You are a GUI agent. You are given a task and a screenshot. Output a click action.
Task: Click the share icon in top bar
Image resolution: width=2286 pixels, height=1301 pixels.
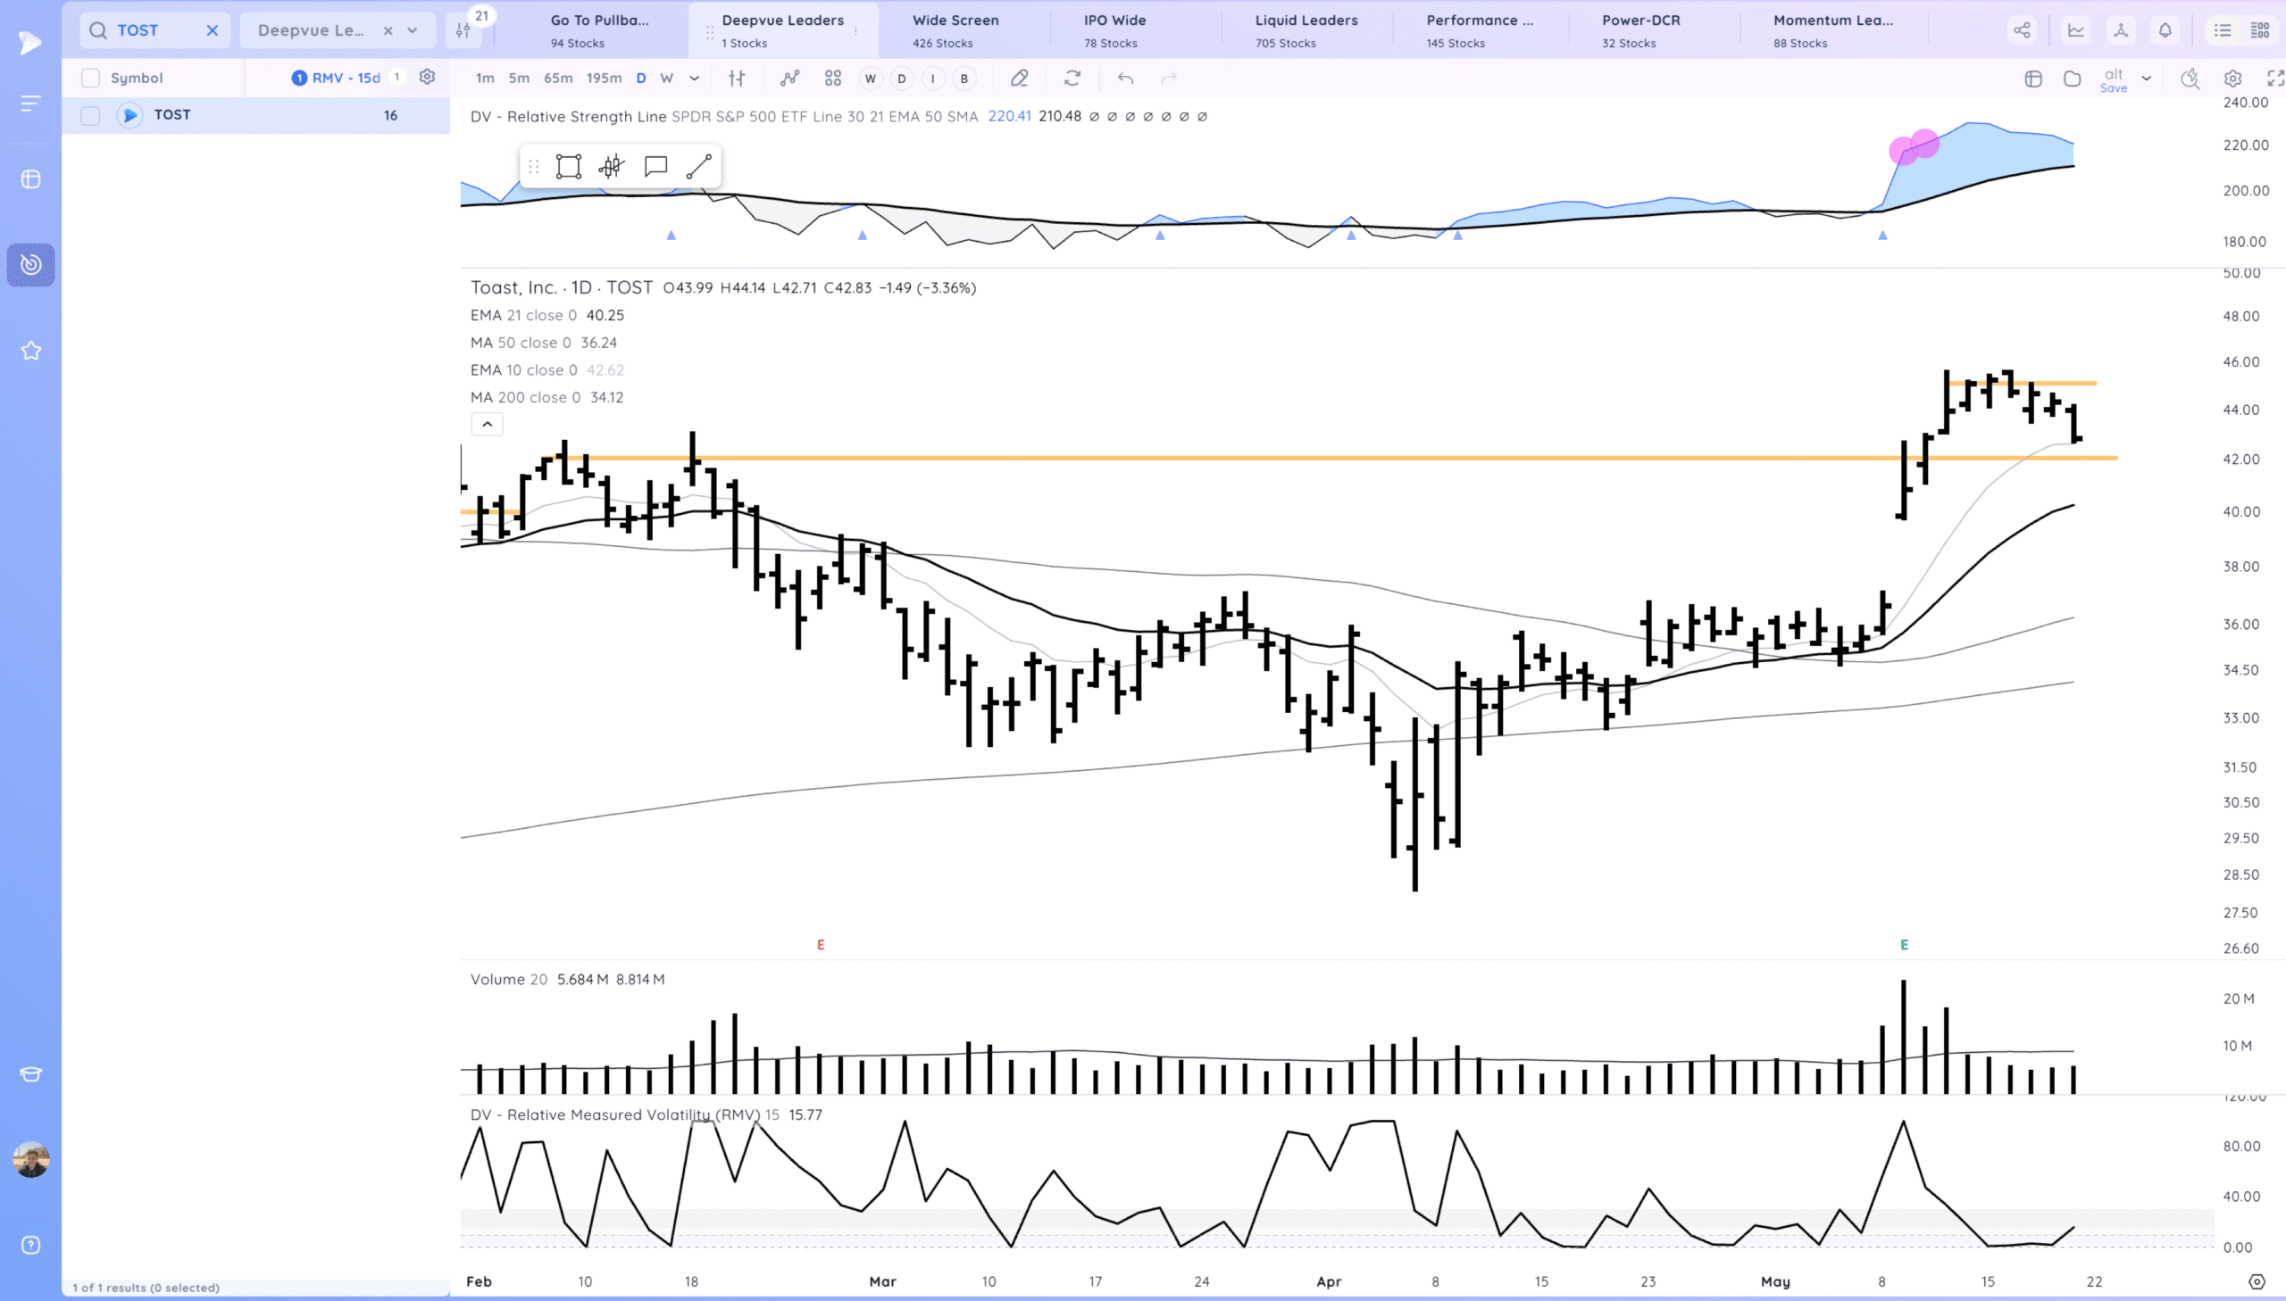(2022, 30)
